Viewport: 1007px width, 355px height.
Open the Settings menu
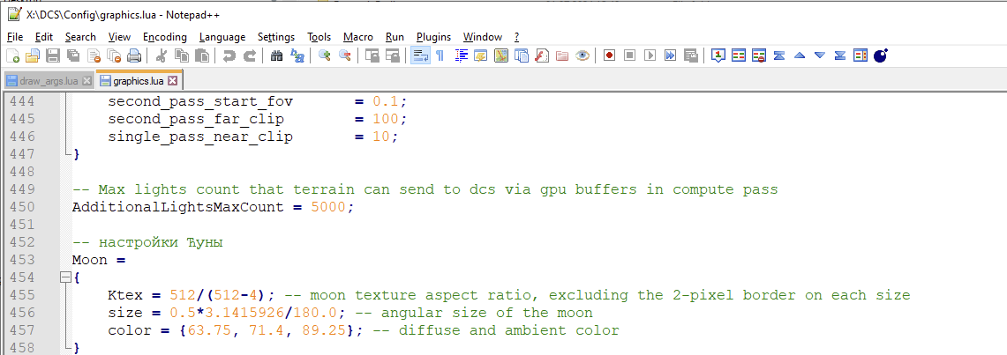[276, 36]
